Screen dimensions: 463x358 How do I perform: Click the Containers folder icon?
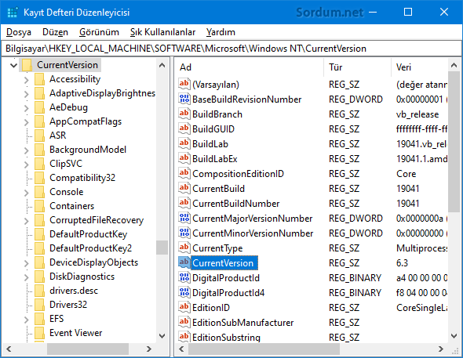(x=39, y=206)
